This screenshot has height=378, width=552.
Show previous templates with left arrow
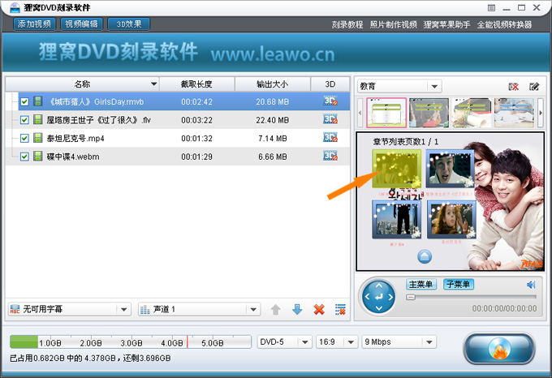[360, 113]
